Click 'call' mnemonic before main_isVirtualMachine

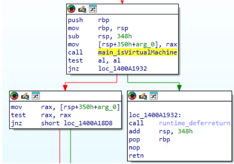(75, 52)
